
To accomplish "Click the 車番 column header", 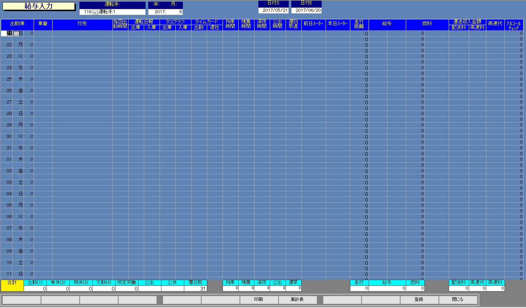I will (43, 25).
